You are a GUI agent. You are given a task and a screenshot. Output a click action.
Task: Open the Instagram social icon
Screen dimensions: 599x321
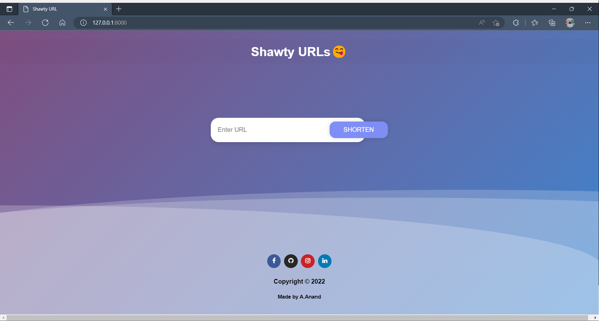click(308, 261)
